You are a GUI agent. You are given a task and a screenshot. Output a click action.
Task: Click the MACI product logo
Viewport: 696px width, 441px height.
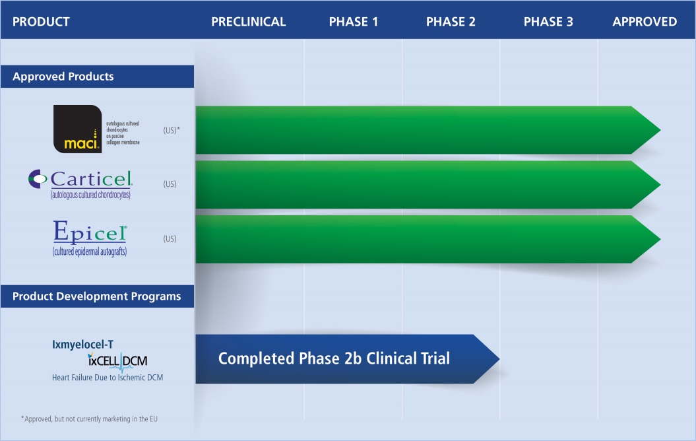point(77,129)
